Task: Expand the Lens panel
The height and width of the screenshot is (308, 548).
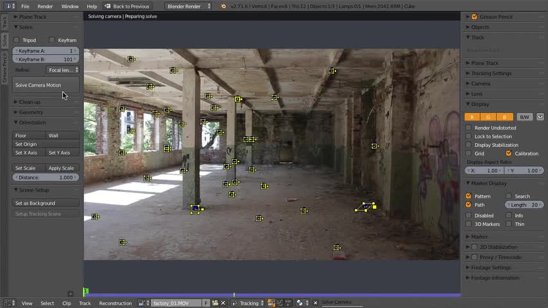Action: [x=476, y=94]
